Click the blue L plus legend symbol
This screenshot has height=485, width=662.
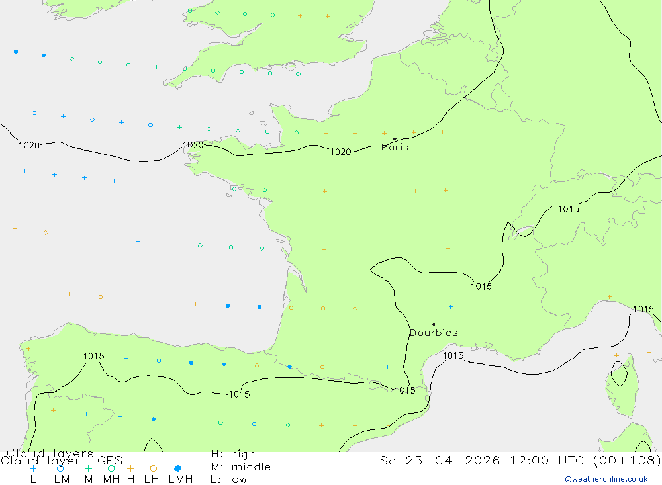33,468
